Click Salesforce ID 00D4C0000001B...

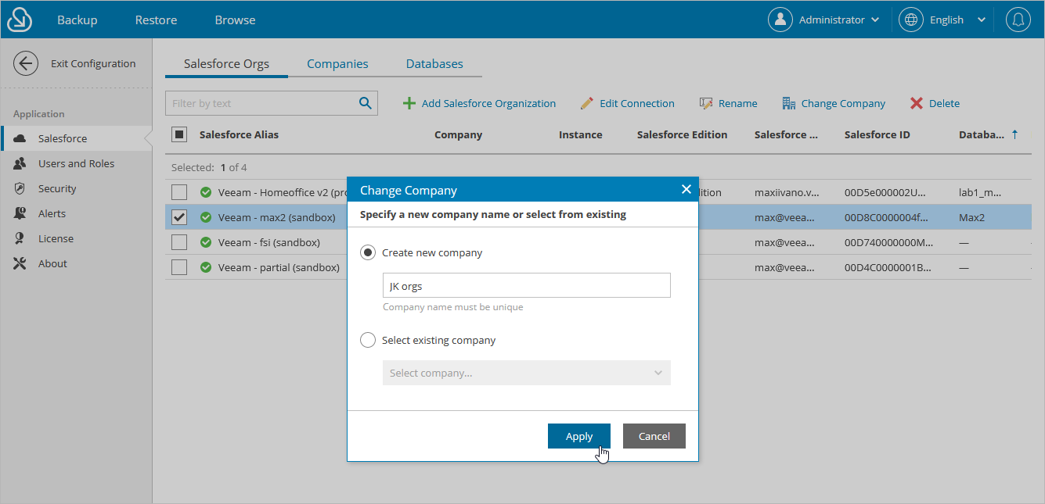(888, 267)
